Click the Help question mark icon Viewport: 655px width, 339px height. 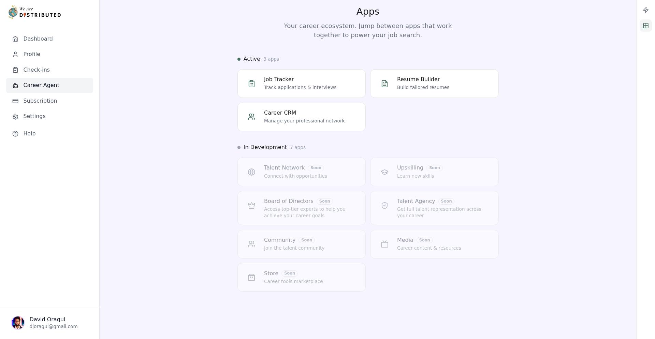[x=15, y=134]
